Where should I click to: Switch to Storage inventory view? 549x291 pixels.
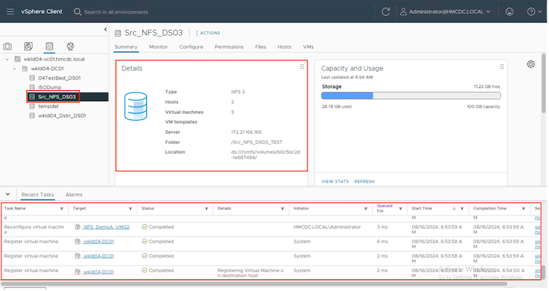[49, 47]
